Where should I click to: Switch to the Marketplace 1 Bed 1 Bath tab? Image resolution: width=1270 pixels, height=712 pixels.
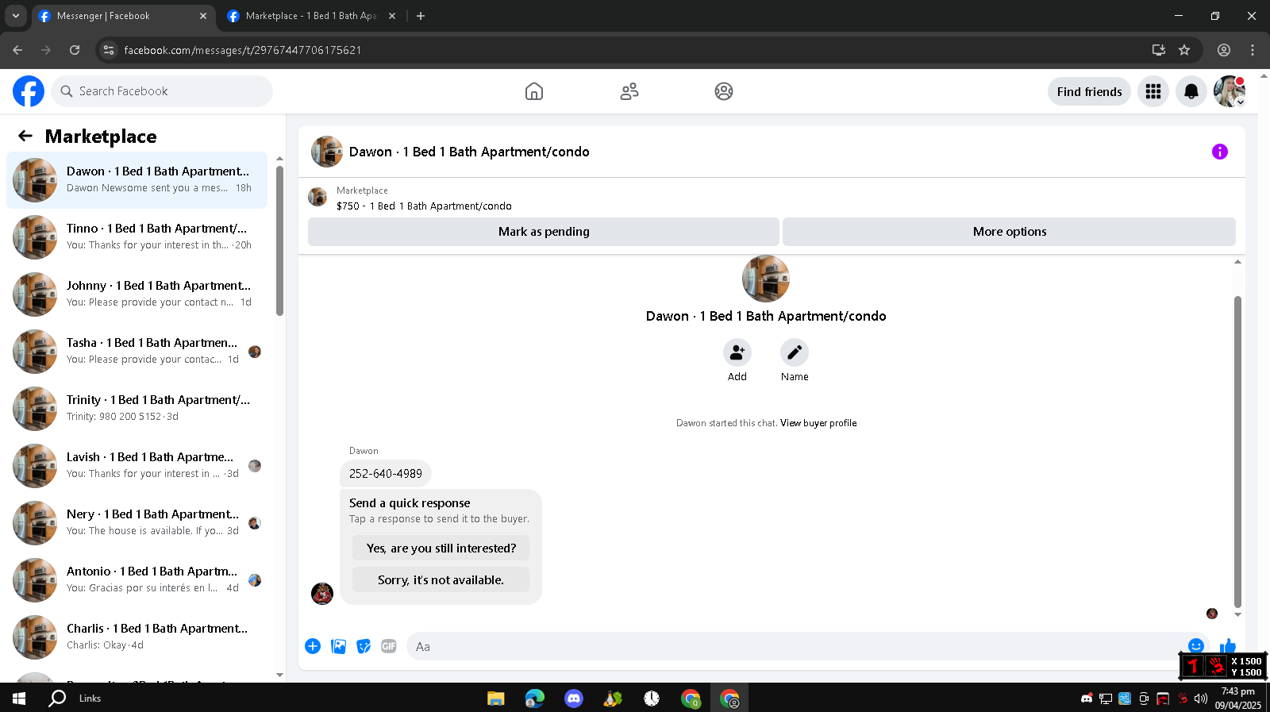click(x=311, y=16)
